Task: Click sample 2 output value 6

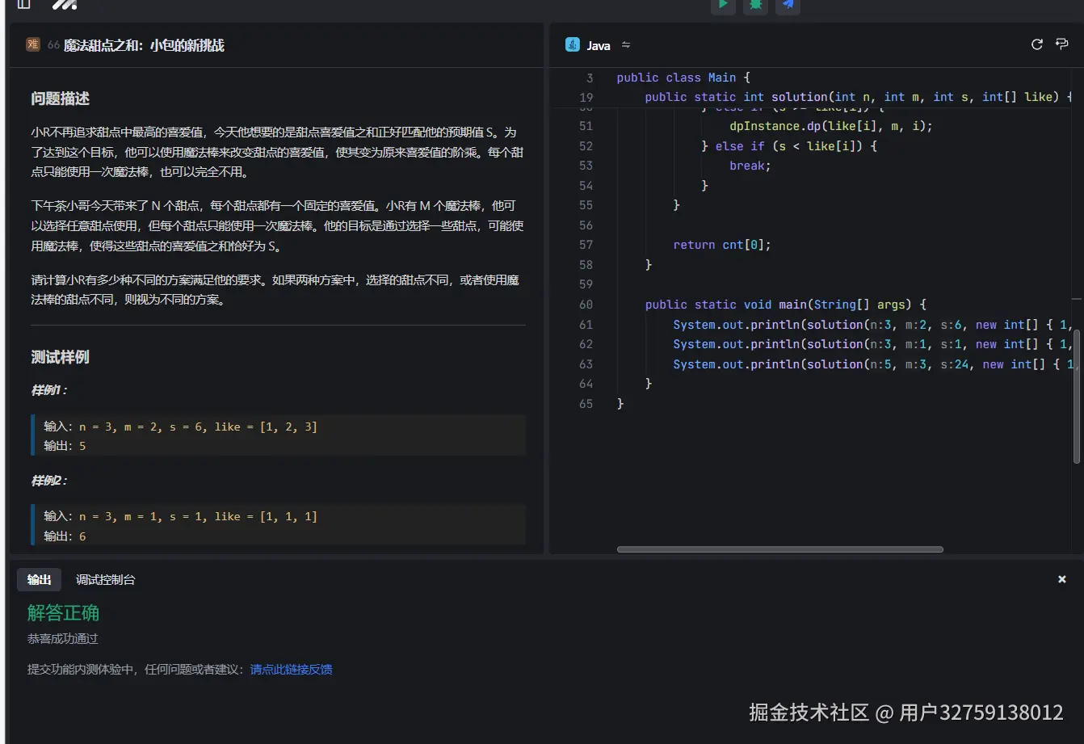Action: [x=82, y=536]
